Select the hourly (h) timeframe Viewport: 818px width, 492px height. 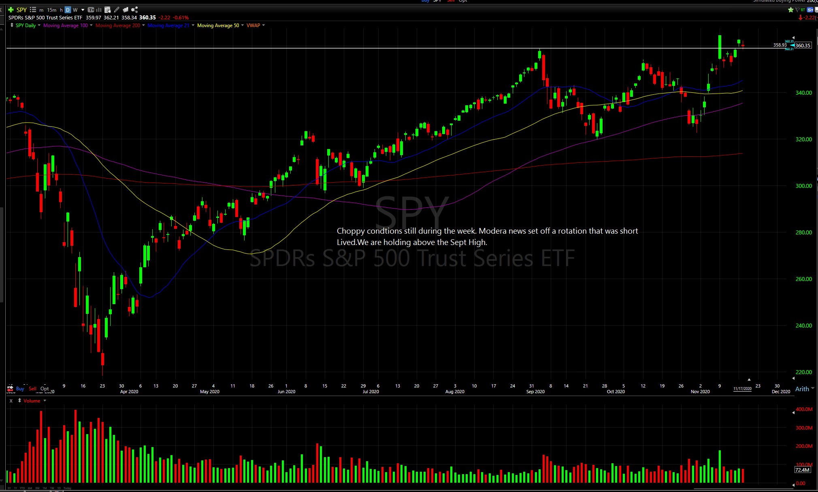(x=61, y=10)
